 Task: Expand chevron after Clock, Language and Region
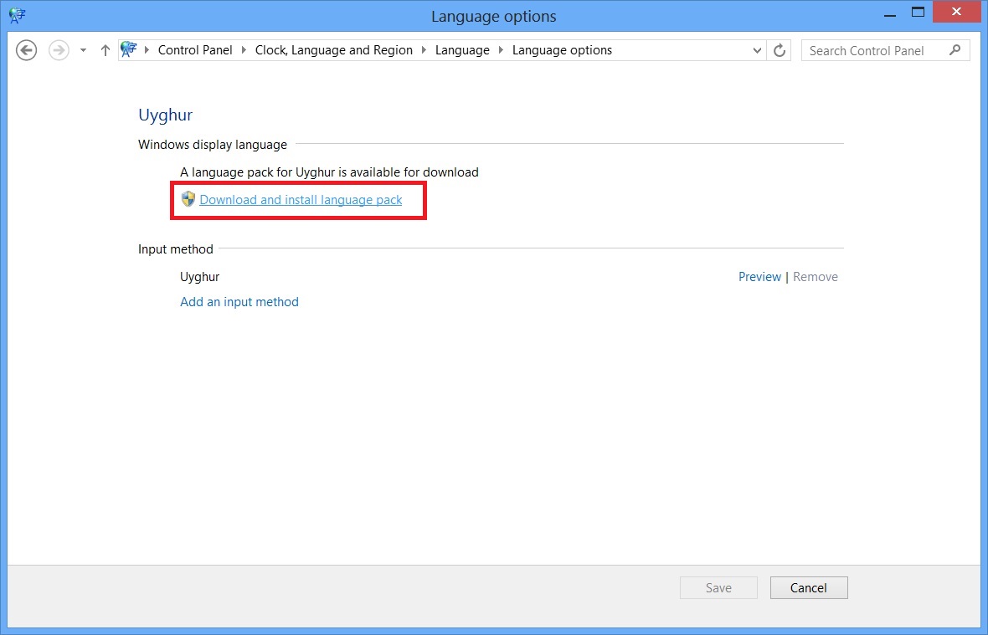424,49
